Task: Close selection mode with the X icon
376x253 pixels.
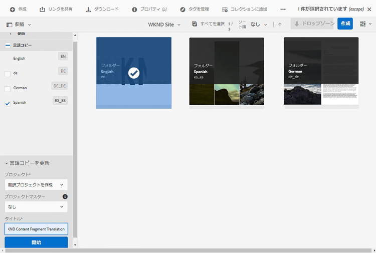Action: coord(369,10)
